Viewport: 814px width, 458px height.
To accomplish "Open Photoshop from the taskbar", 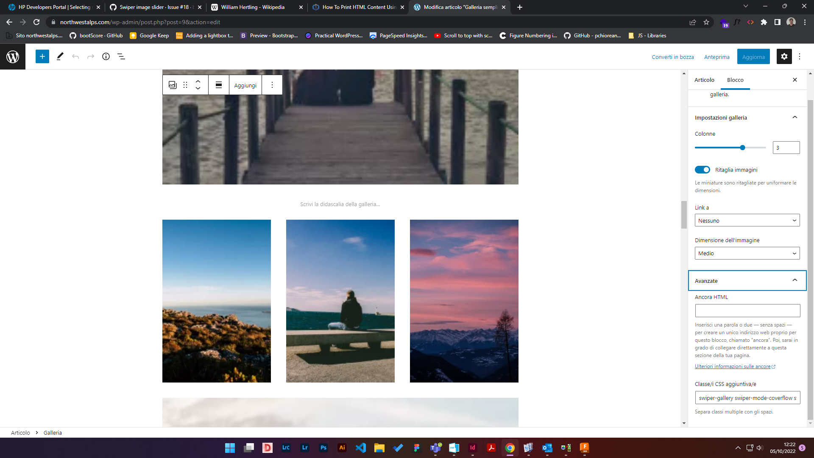I will coord(323,448).
